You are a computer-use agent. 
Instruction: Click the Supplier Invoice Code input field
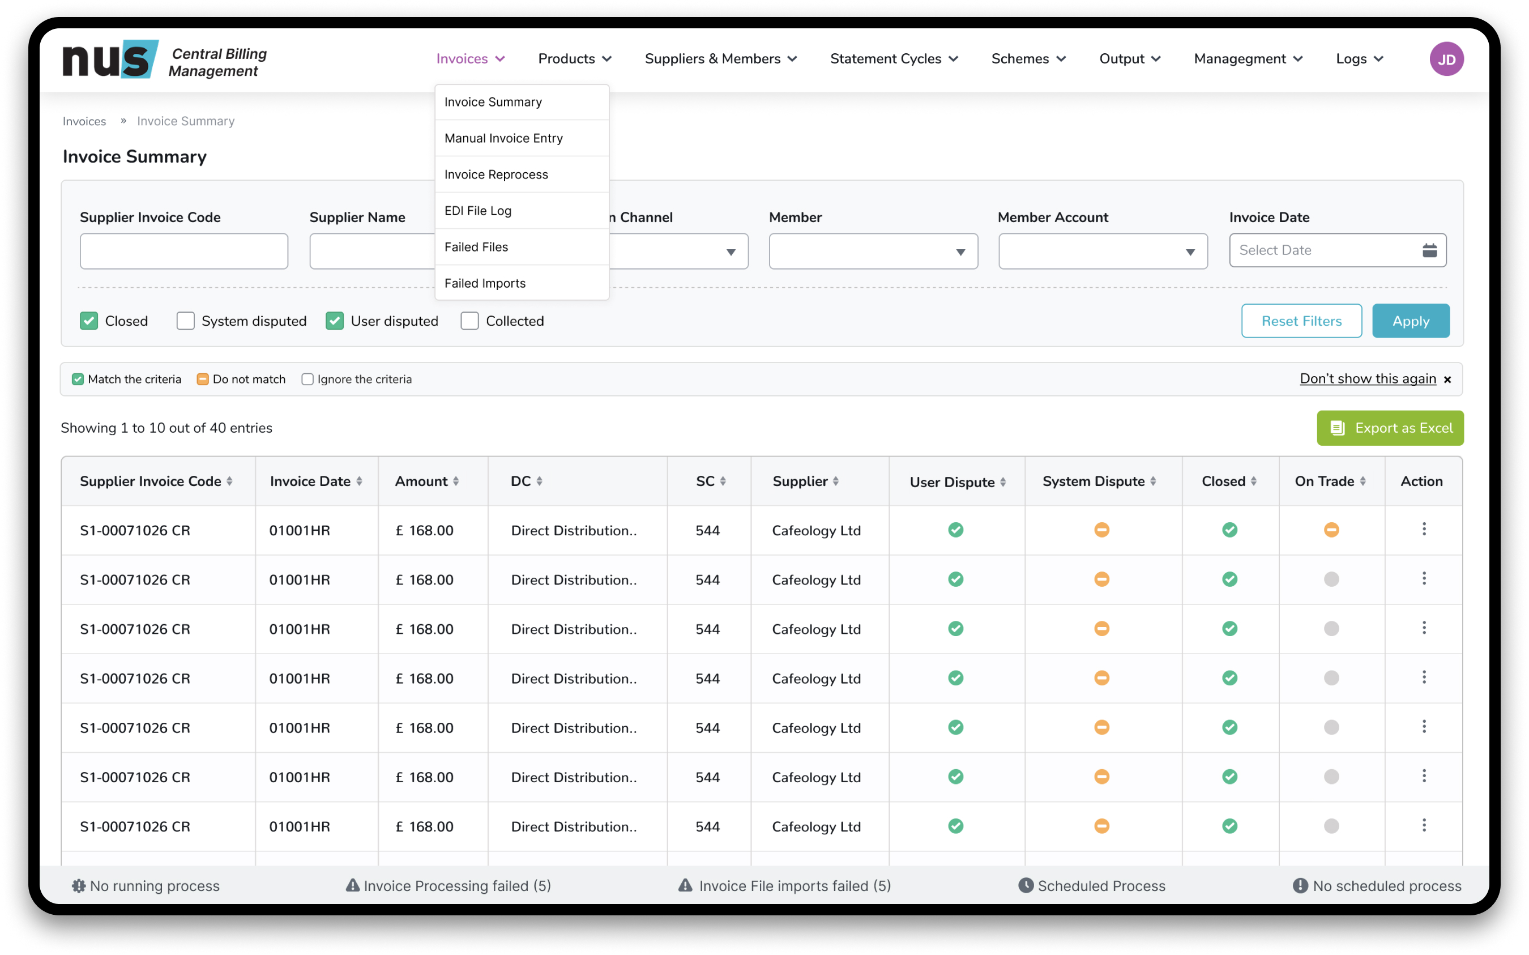click(x=183, y=251)
